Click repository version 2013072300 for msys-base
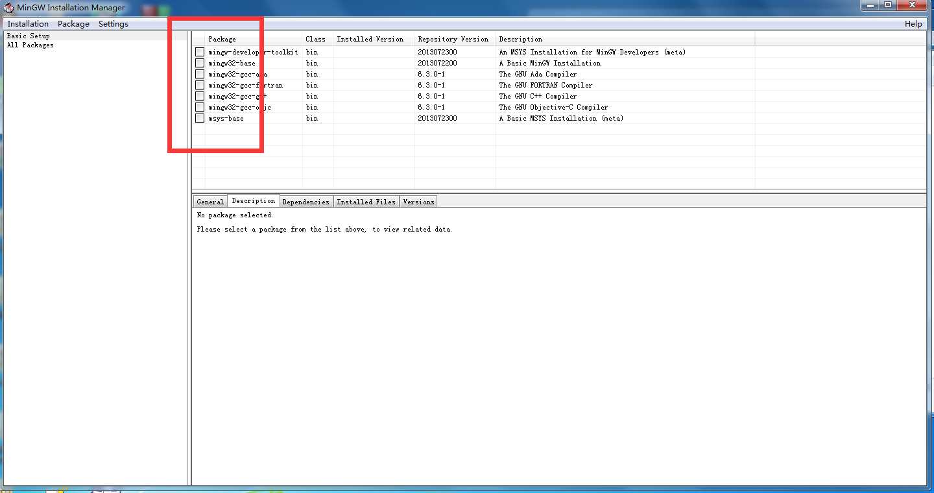934x493 pixels. click(x=437, y=118)
